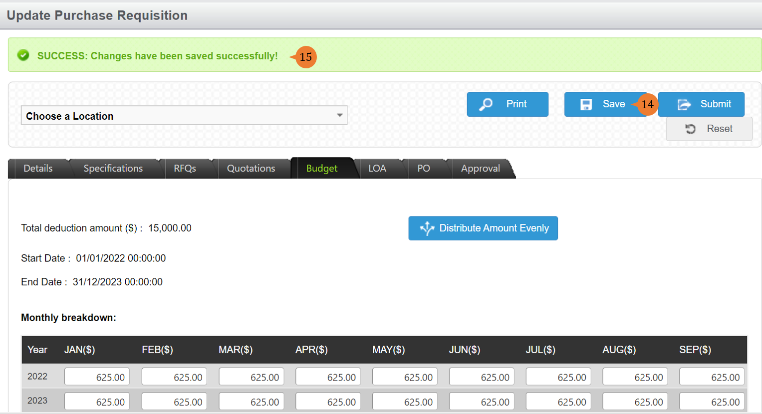The width and height of the screenshot is (762, 414).
Task: Edit the 2022 MAR amount field
Action: tap(251, 377)
